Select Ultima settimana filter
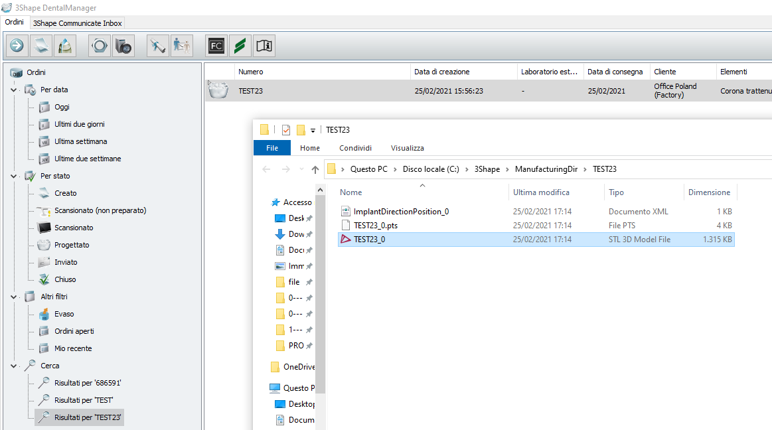This screenshot has height=430, width=772. click(x=81, y=142)
